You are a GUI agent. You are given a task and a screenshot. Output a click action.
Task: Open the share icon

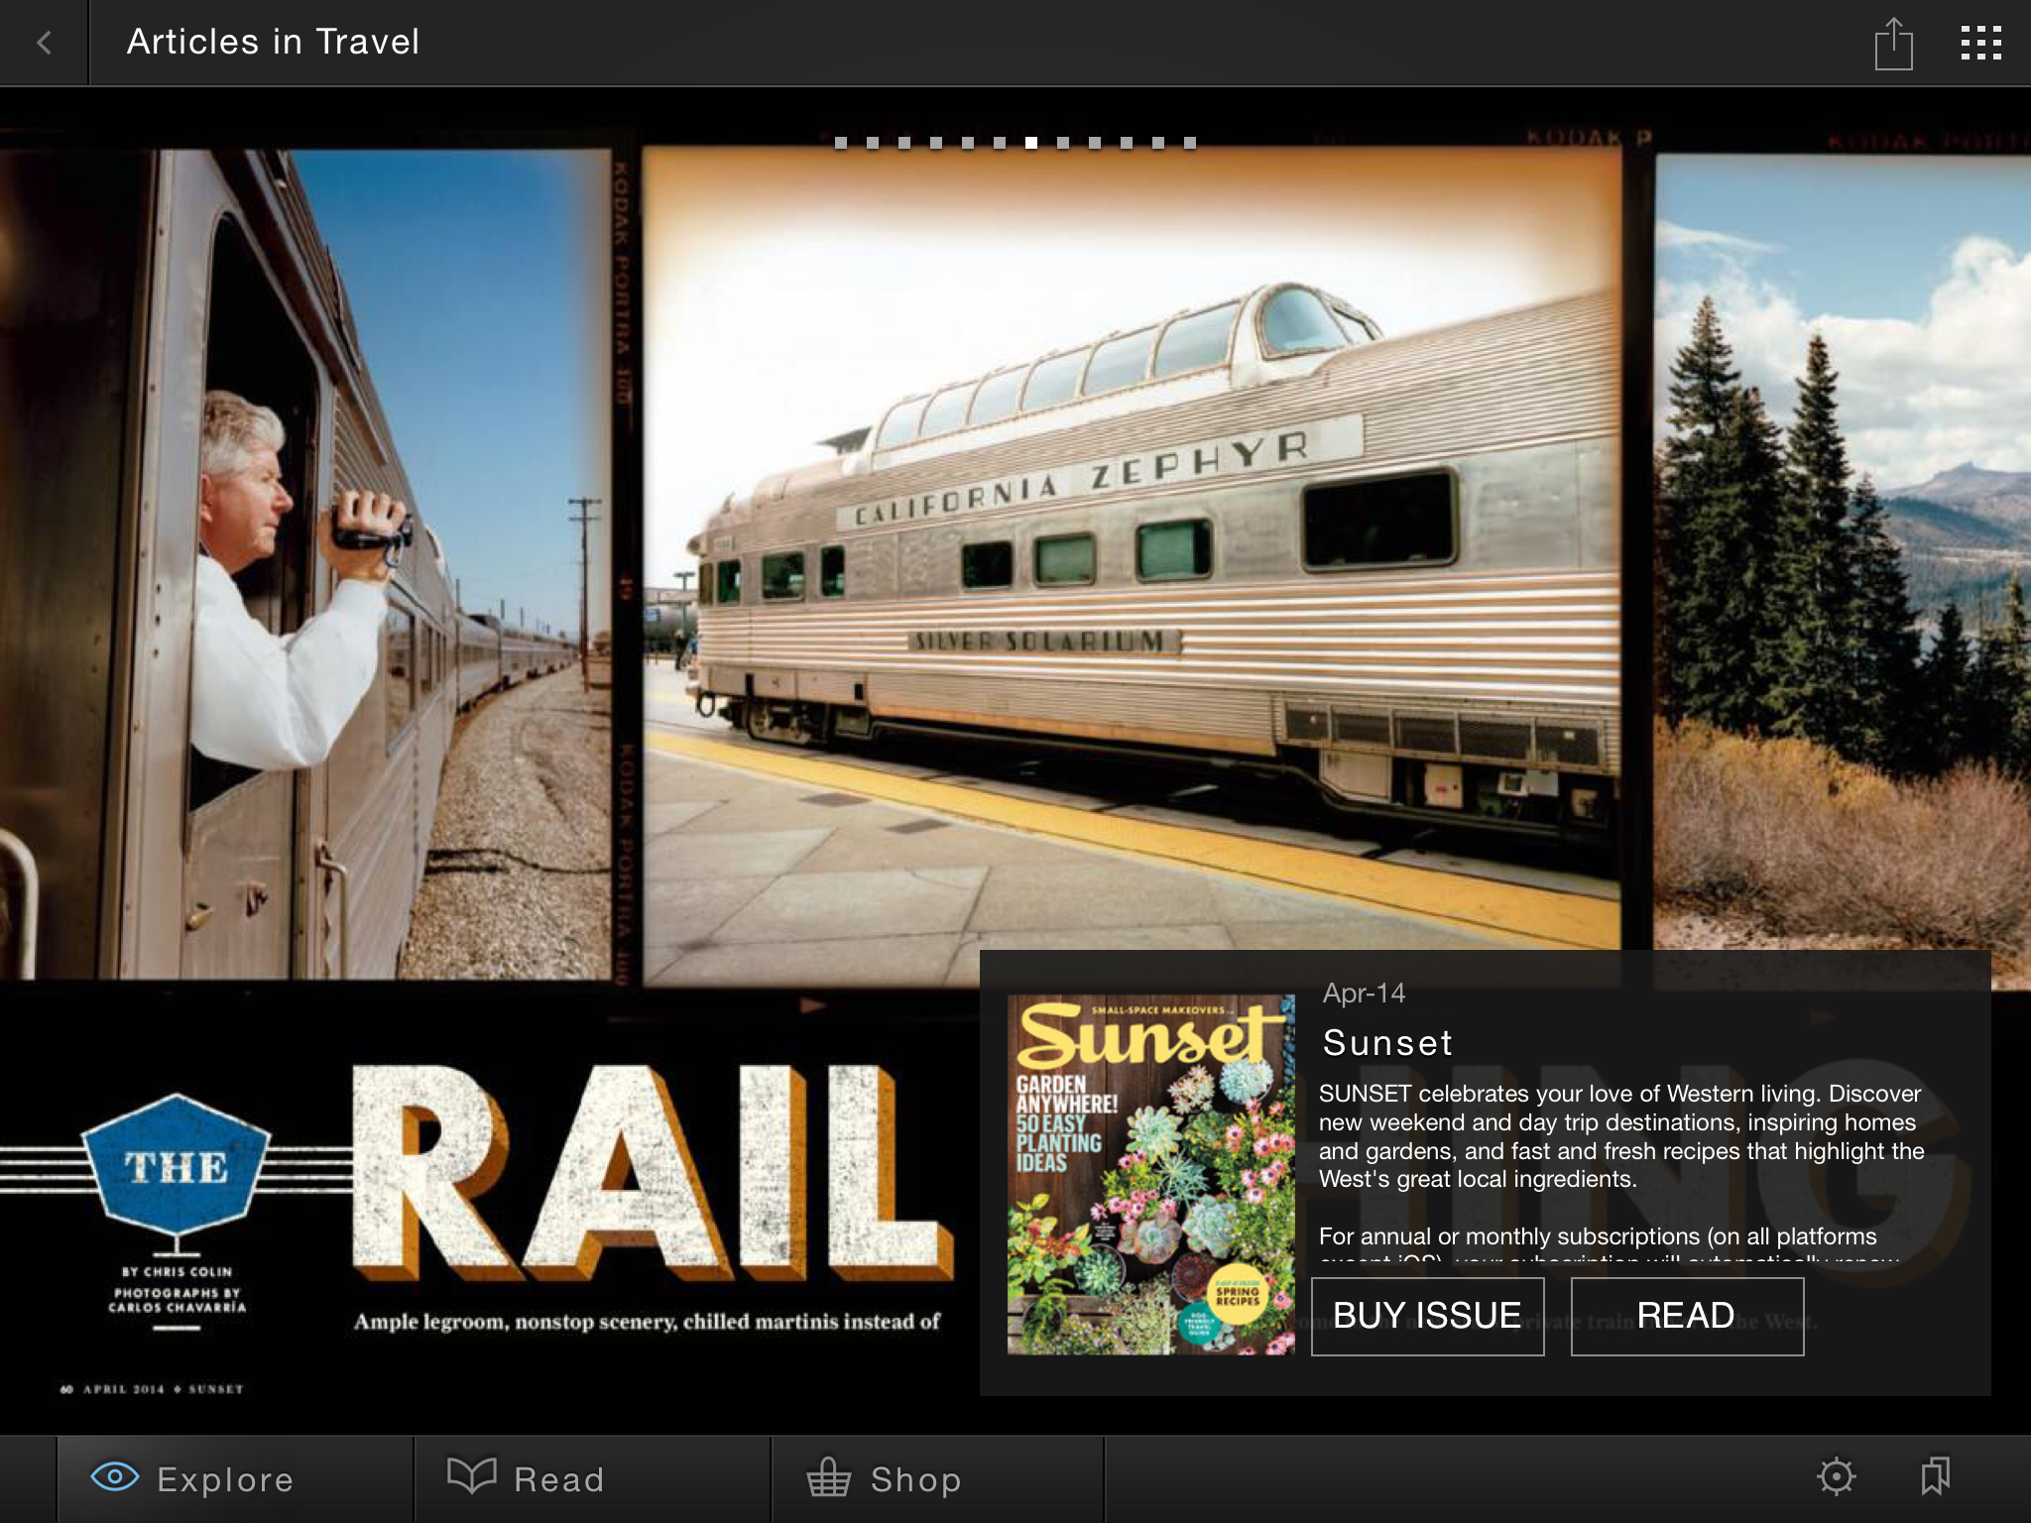[1893, 44]
